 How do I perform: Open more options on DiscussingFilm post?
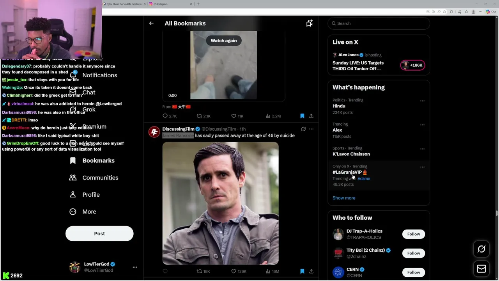pyautogui.click(x=311, y=129)
